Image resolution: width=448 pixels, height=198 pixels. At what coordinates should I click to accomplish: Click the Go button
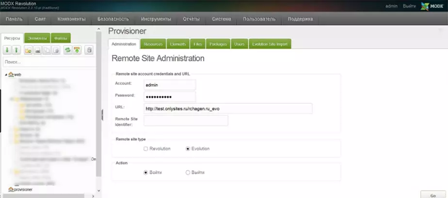click(x=433, y=195)
